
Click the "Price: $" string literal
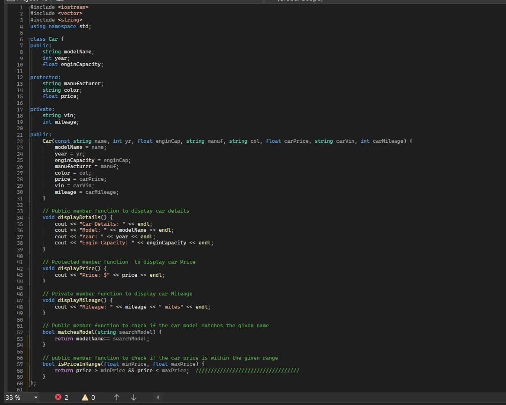(94, 275)
